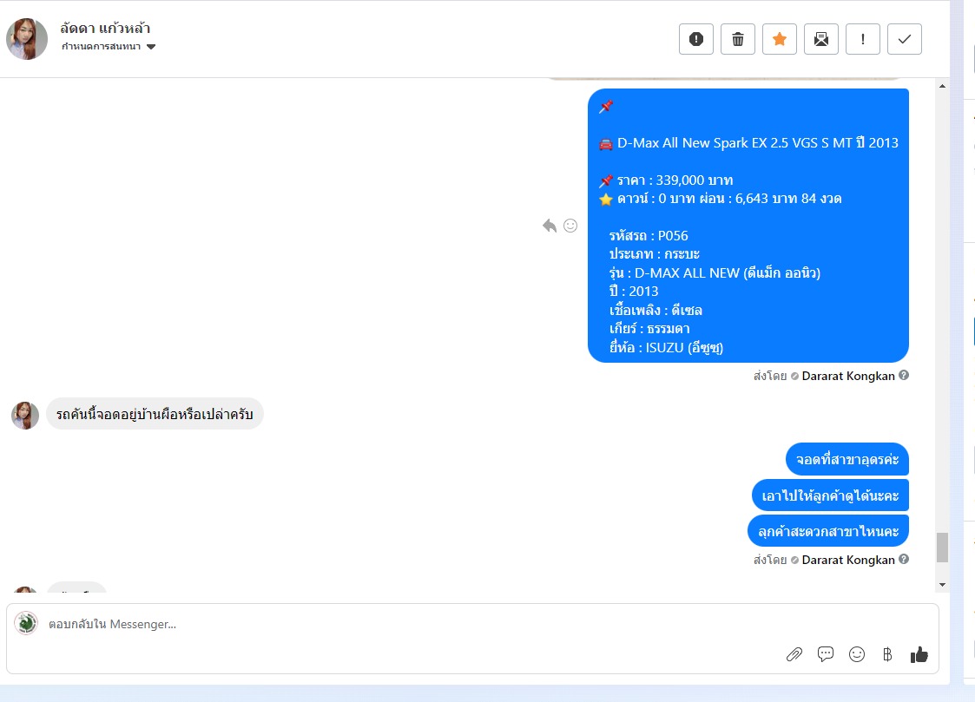The width and height of the screenshot is (975, 702).
Task: Toggle the orange star follow-up button
Action: [779, 39]
